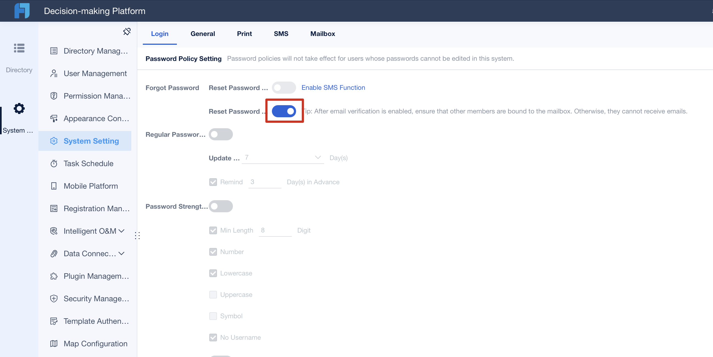Select the System gear icon

tap(19, 108)
